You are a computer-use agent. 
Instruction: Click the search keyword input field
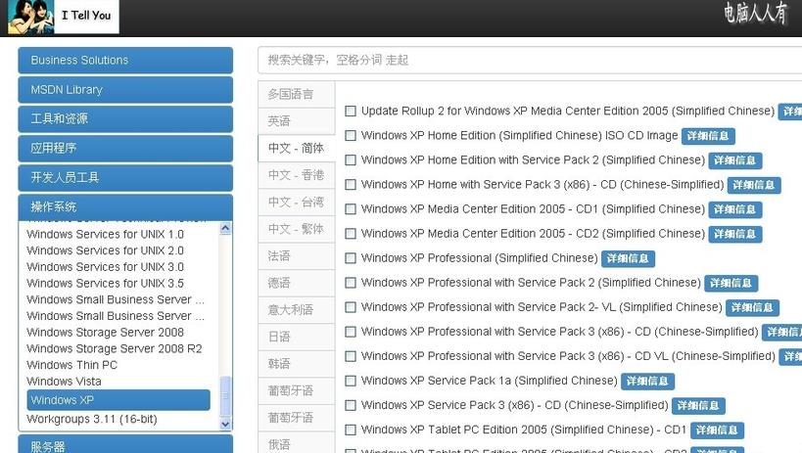click(x=529, y=60)
